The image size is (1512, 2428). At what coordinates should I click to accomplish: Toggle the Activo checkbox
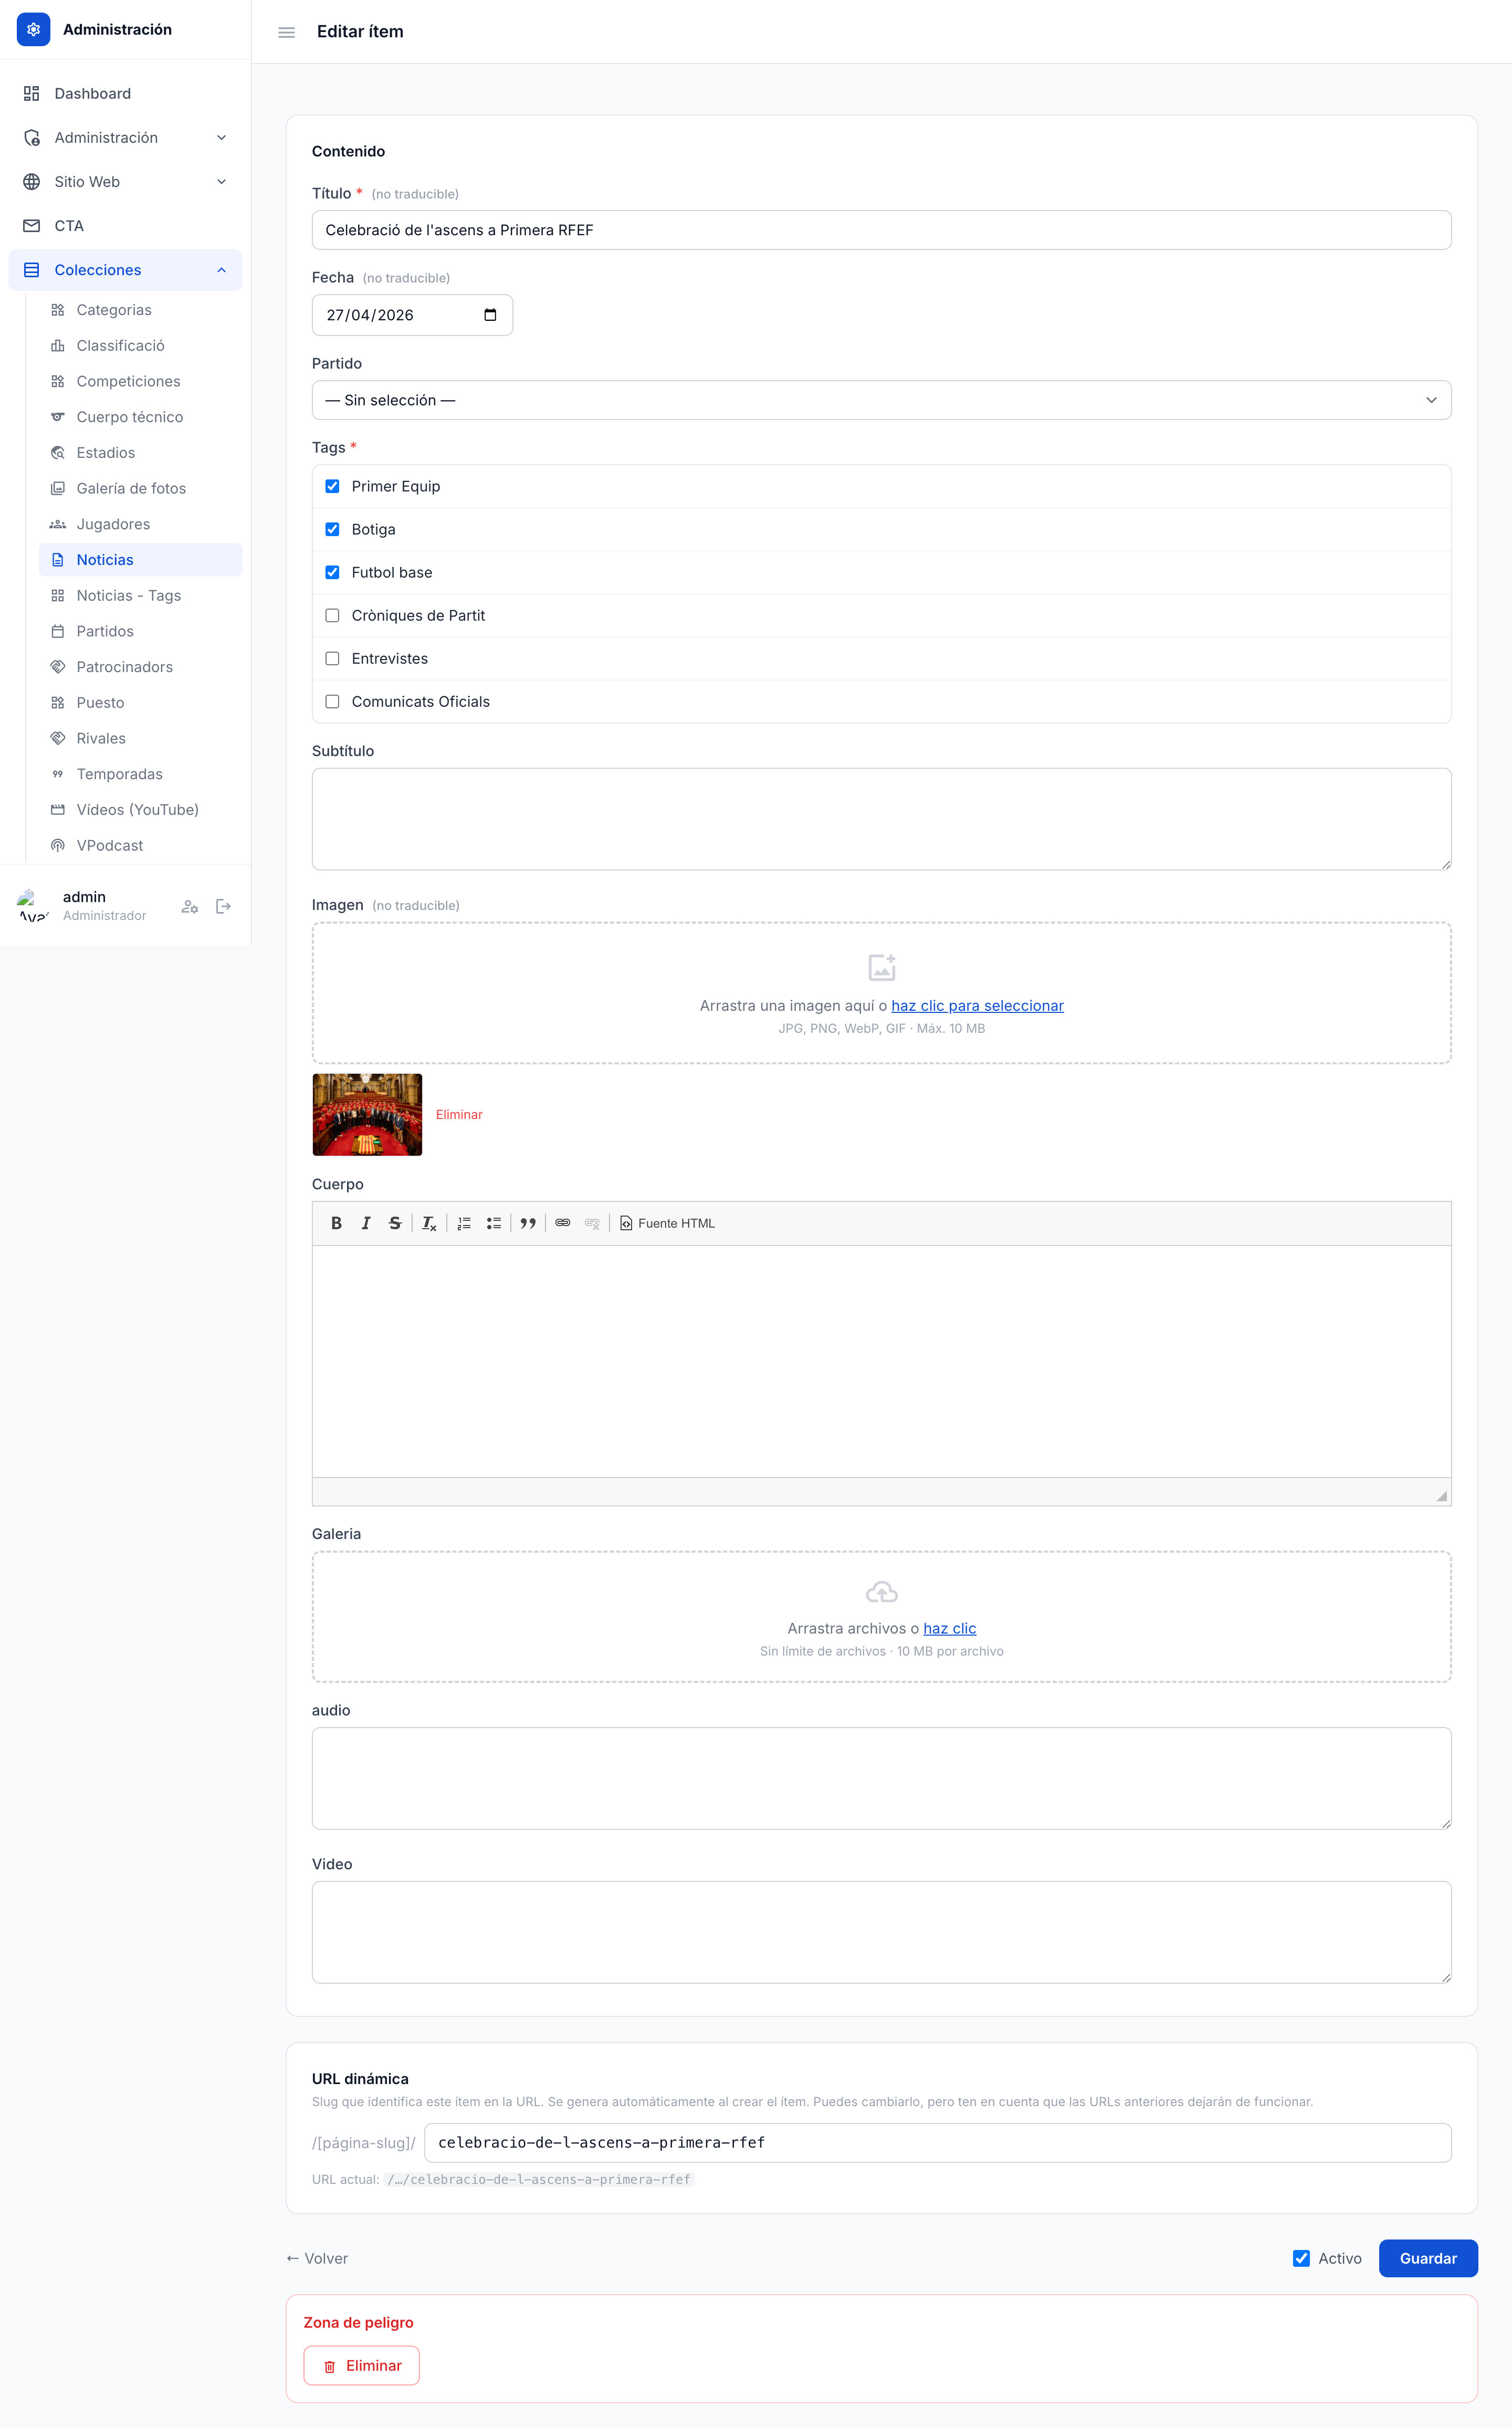(1301, 2258)
